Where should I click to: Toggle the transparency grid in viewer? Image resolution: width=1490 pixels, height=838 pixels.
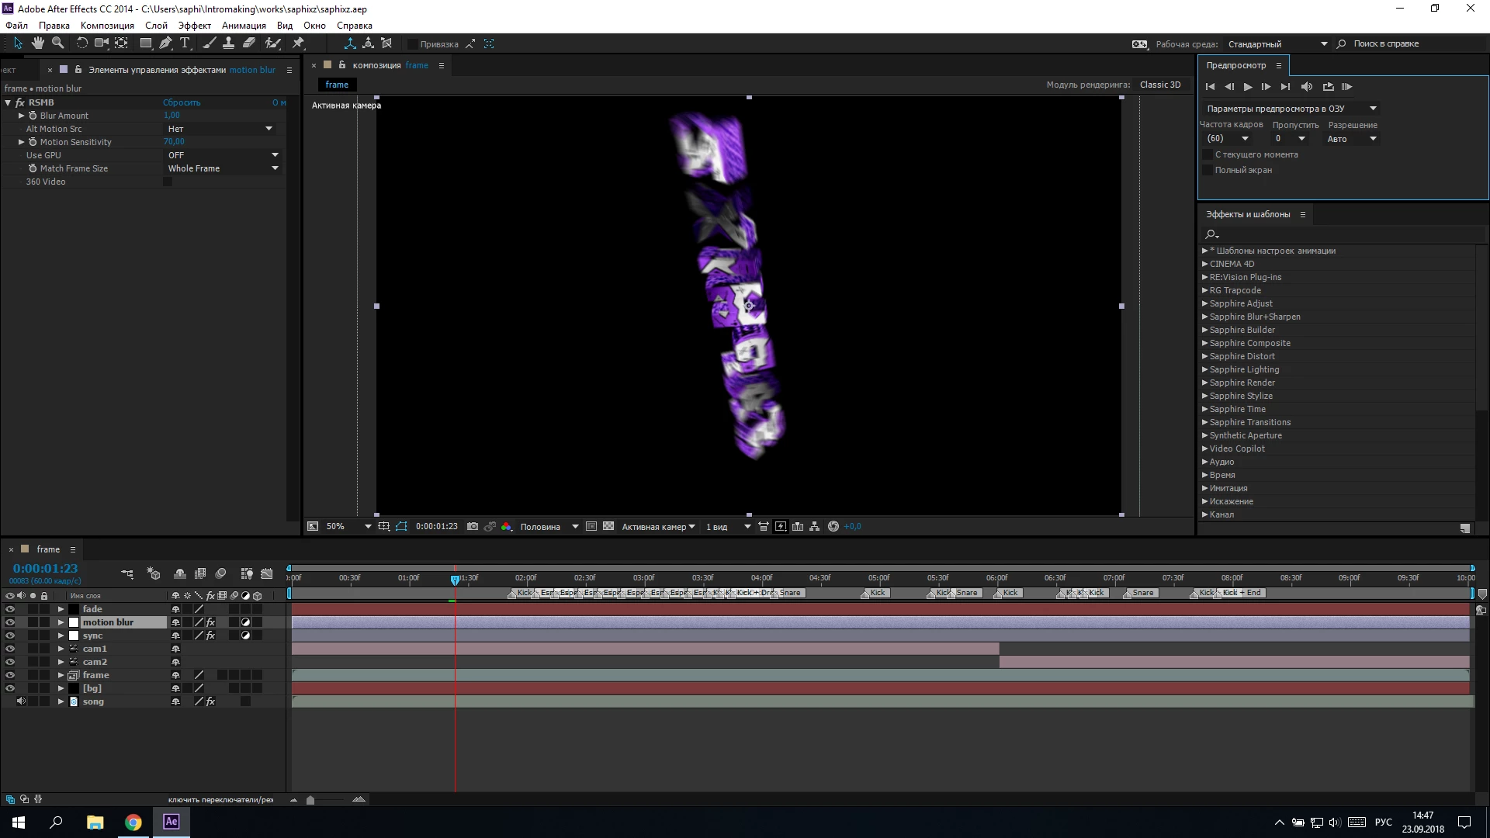click(x=608, y=526)
